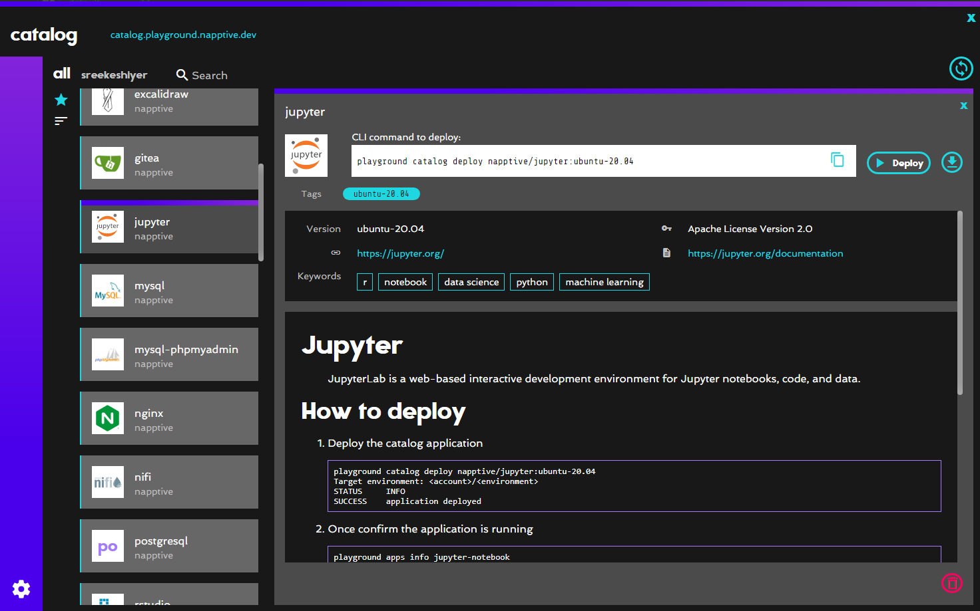Image resolution: width=980 pixels, height=611 pixels.
Task: Select nginx in the app list
Action: (x=169, y=418)
